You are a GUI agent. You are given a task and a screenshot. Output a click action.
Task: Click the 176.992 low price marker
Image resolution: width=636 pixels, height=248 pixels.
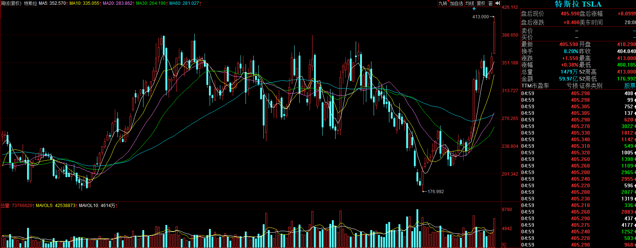tap(435, 192)
